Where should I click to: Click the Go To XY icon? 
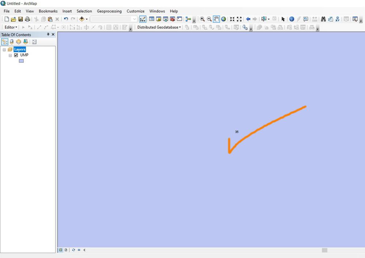[x=338, y=19]
